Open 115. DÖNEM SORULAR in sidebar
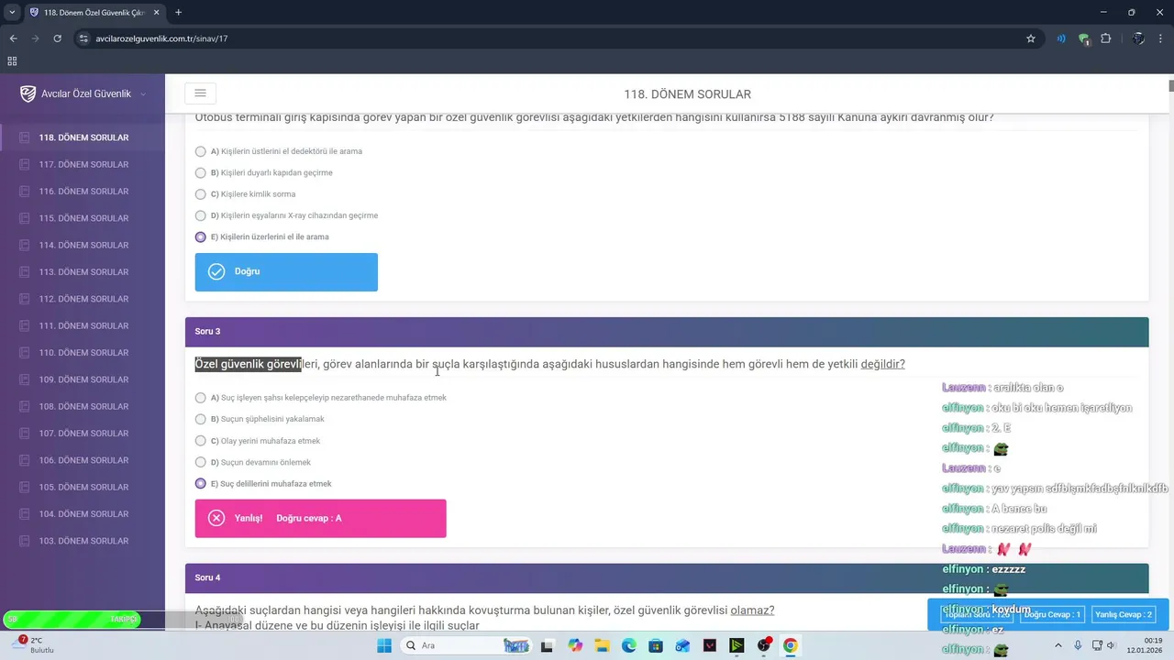1174x660 pixels. (83, 218)
